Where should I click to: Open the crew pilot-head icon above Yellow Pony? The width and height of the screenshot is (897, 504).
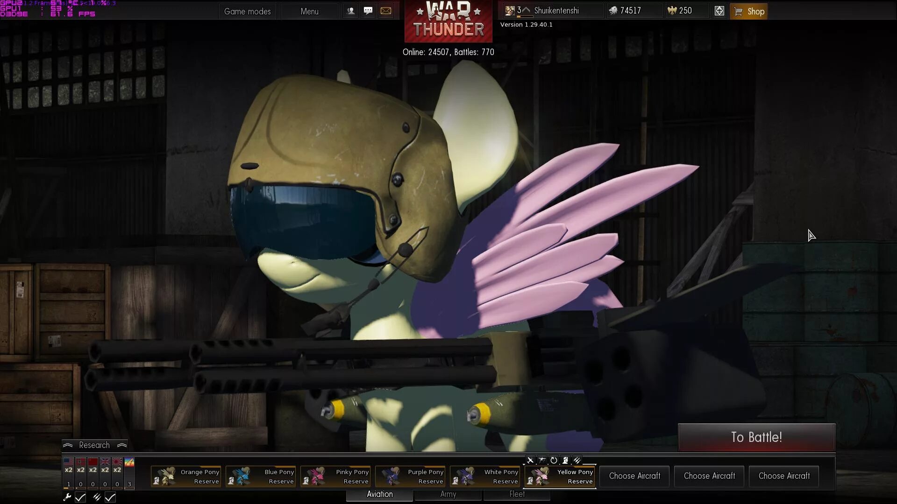[x=565, y=460]
